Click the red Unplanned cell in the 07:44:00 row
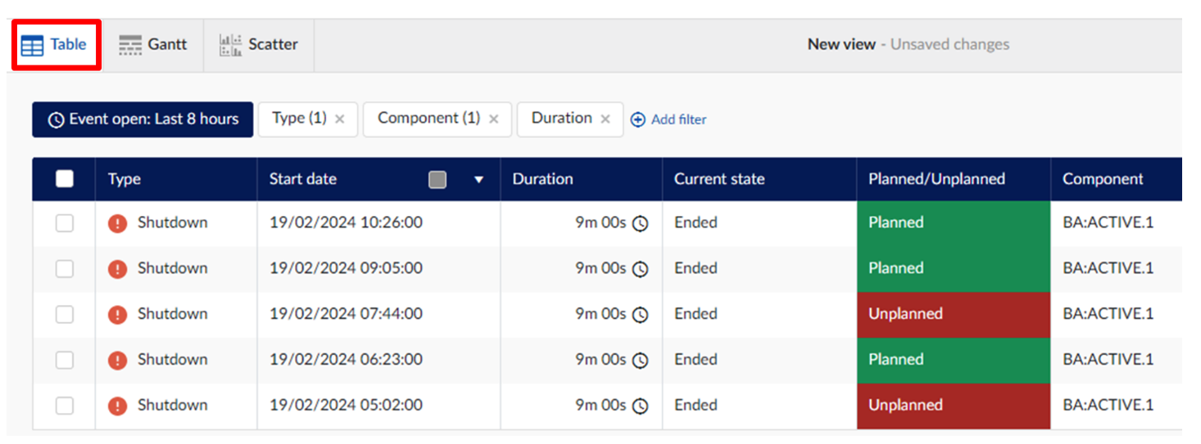The height and width of the screenshot is (444, 1201). [x=953, y=315]
